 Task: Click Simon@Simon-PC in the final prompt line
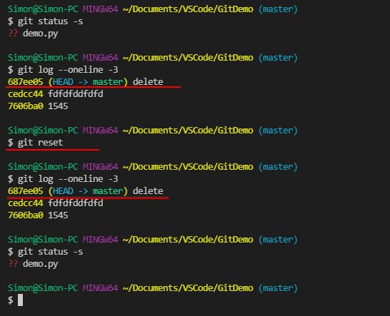tap(43, 288)
